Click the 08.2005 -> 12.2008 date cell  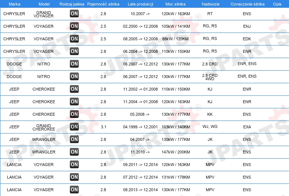click(x=140, y=39)
